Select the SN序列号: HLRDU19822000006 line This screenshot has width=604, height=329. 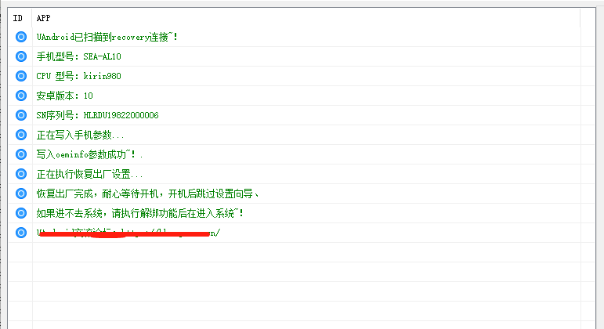(97, 115)
